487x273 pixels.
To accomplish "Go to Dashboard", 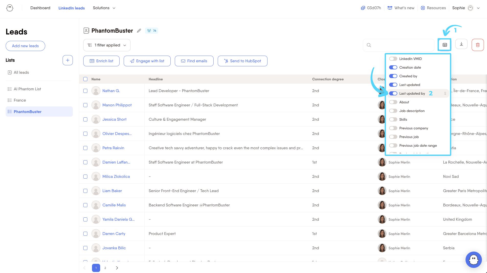I will 40,8.
